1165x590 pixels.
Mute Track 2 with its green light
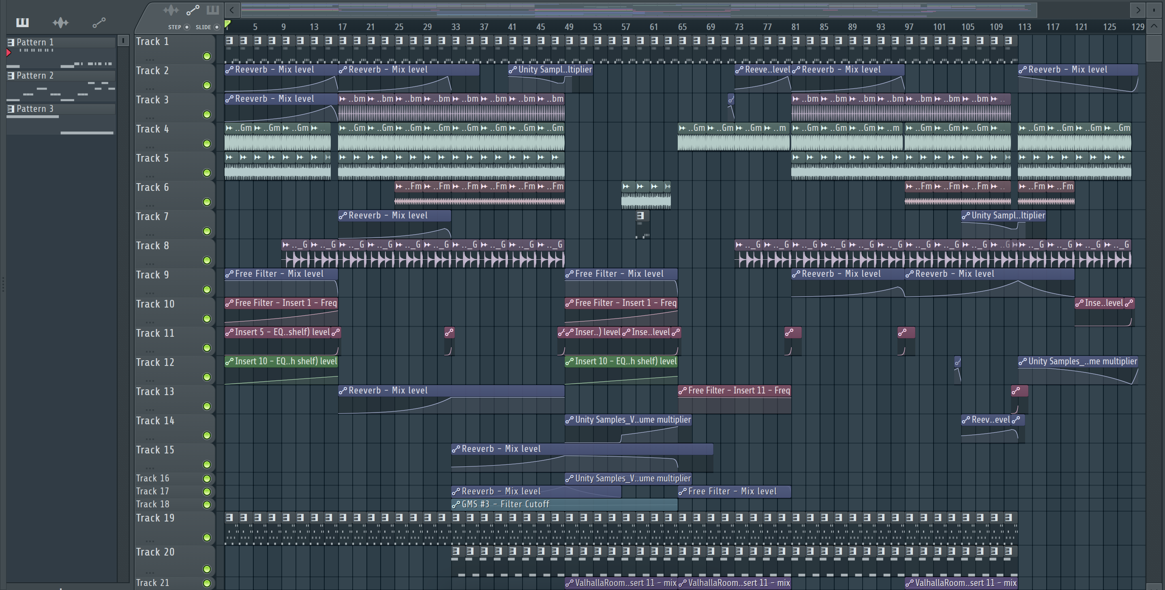tap(207, 85)
